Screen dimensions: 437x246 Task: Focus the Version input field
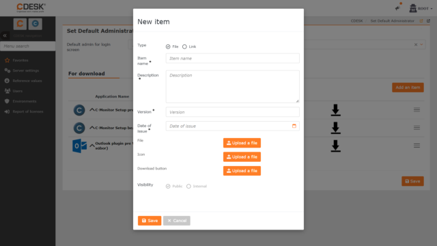[232, 112]
